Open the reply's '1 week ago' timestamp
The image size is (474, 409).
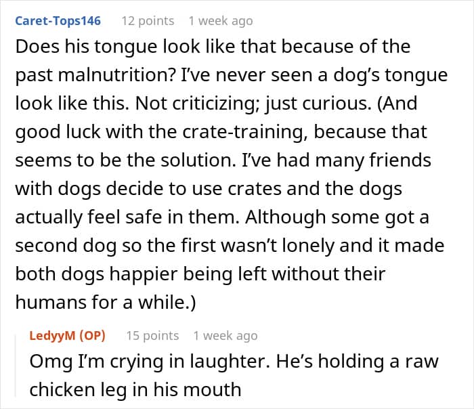pos(225,336)
